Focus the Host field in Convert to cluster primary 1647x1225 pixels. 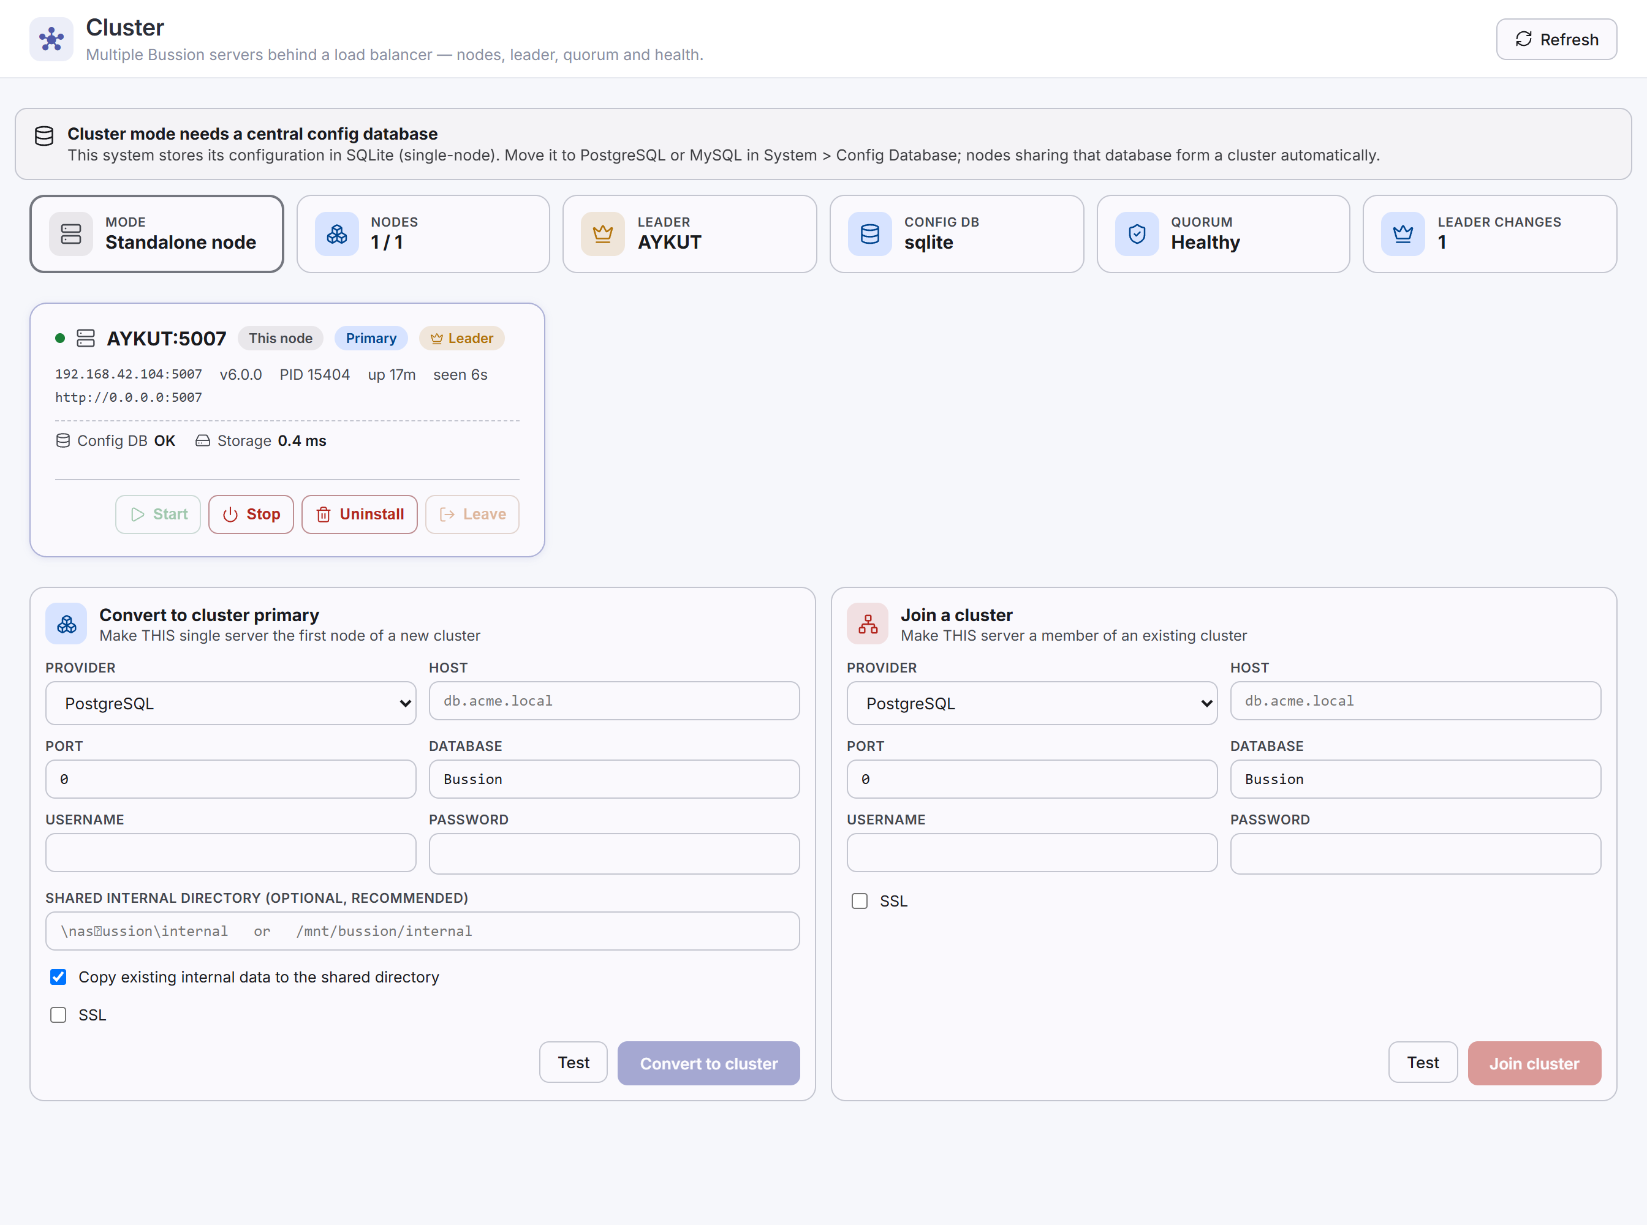tap(615, 701)
